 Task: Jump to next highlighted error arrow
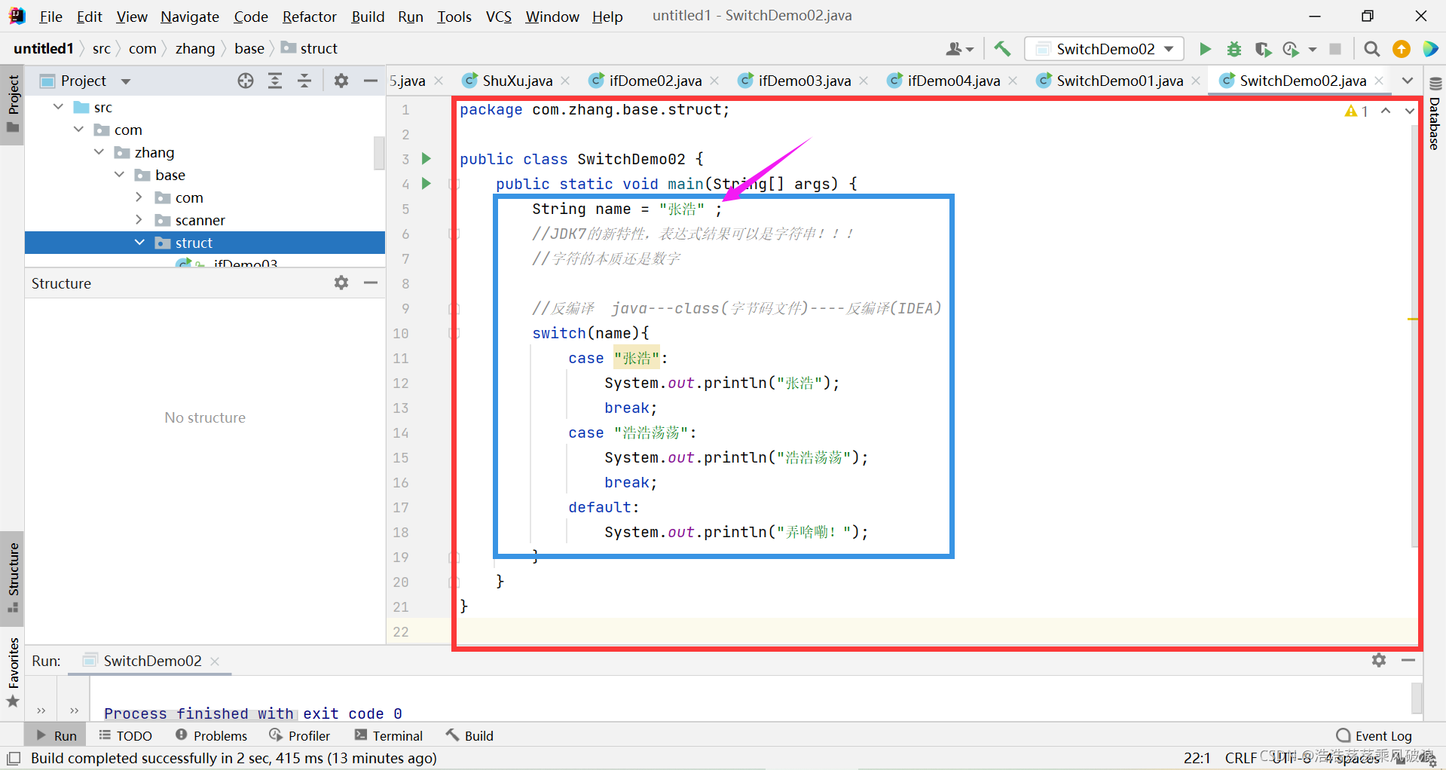coord(1409,111)
